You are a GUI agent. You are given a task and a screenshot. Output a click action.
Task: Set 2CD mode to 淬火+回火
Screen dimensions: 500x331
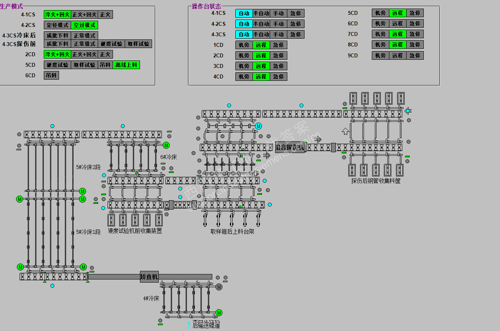pos(57,54)
